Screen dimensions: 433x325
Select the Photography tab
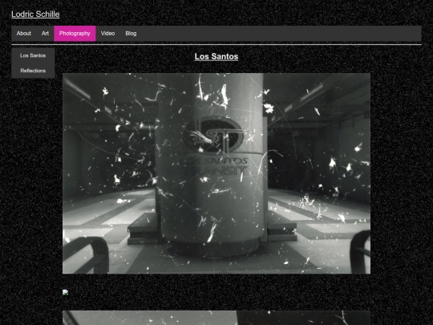(x=75, y=34)
